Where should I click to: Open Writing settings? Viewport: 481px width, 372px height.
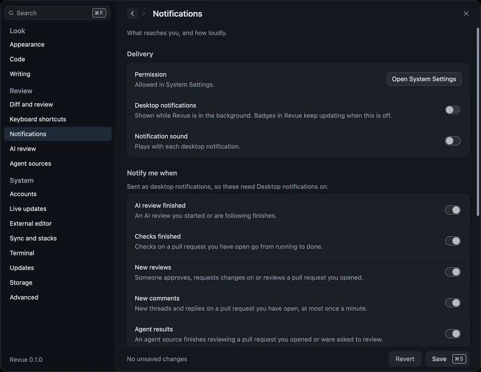(x=58, y=74)
